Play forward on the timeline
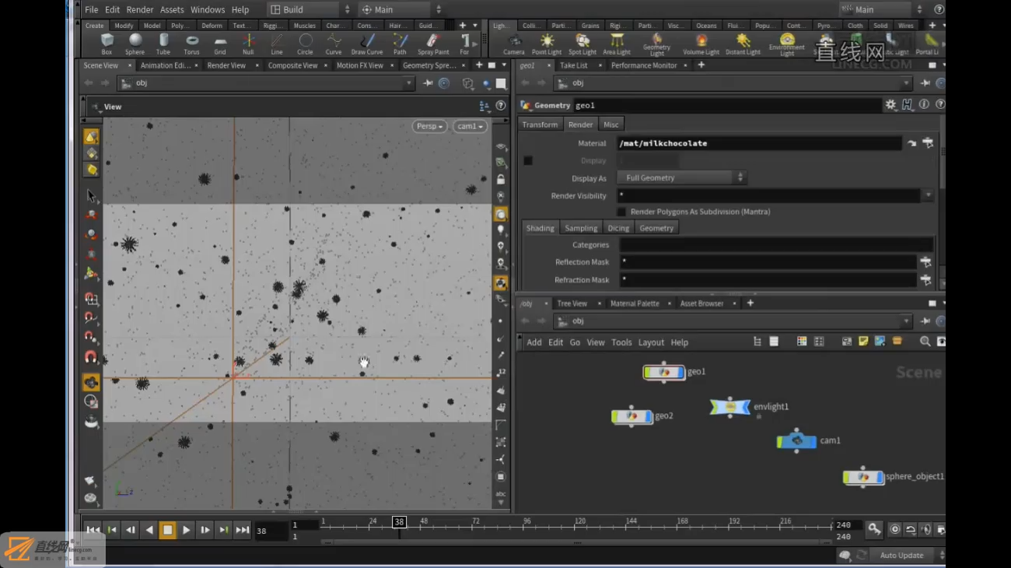Image resolution: width=1011 pixels, height=568 pixels. 186,530
